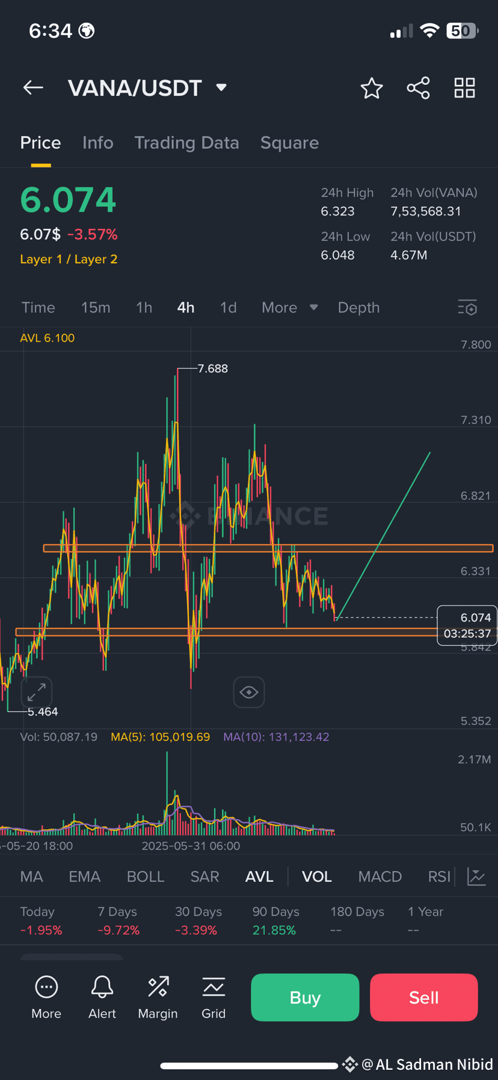This screenshot has height=1080, width=498.
Task: Tap the 90 Days 21.85% performance
Action: click(x=275, y=921)
